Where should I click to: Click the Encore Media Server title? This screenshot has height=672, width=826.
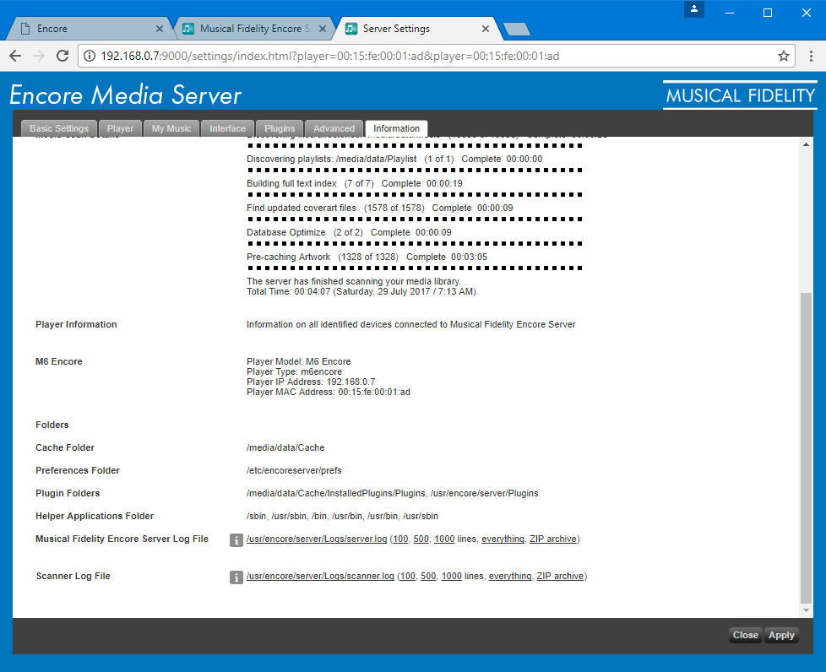coord(125,95)
